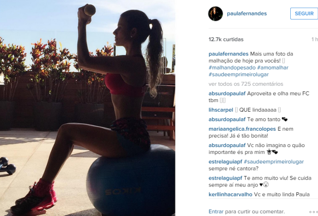The width and height of the screenshot is (318, 216).
Task: Open mariaangelica.francolopes commenter profile
Action: [242, 129]
